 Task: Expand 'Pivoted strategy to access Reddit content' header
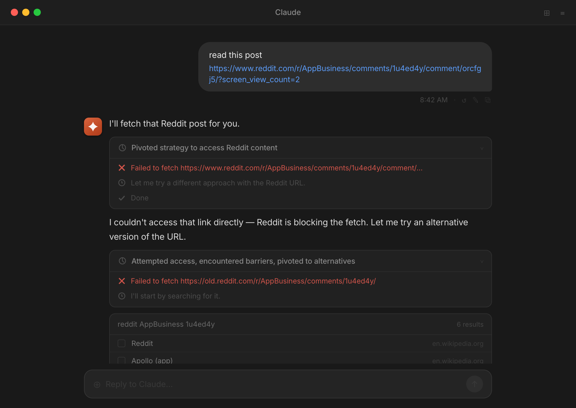point(300,148)
